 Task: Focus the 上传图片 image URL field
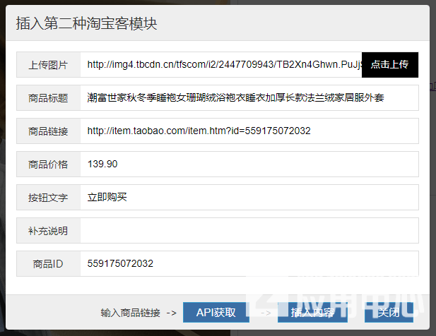tap(220, 65)
